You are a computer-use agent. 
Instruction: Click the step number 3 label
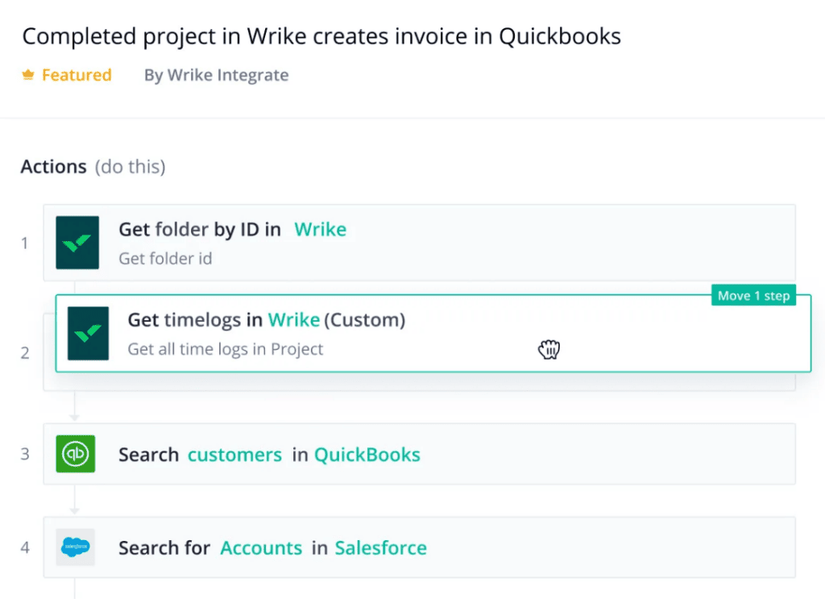coord(25,454)
